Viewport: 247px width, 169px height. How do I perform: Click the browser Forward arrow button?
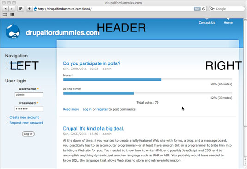12,9
